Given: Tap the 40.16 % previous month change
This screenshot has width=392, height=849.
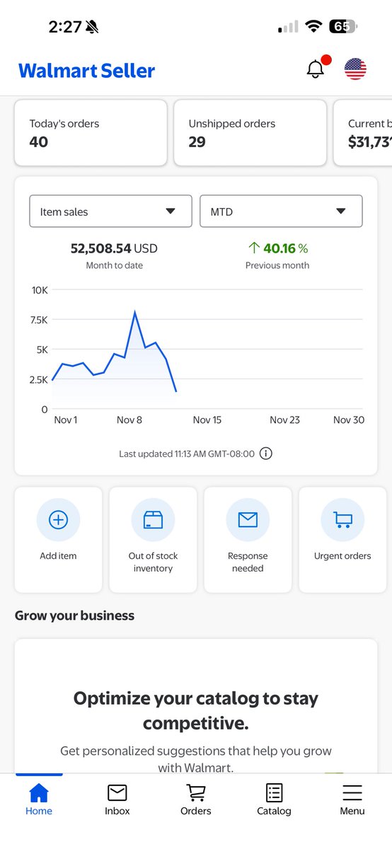Looking at the screenshot, I should point(277,248).
